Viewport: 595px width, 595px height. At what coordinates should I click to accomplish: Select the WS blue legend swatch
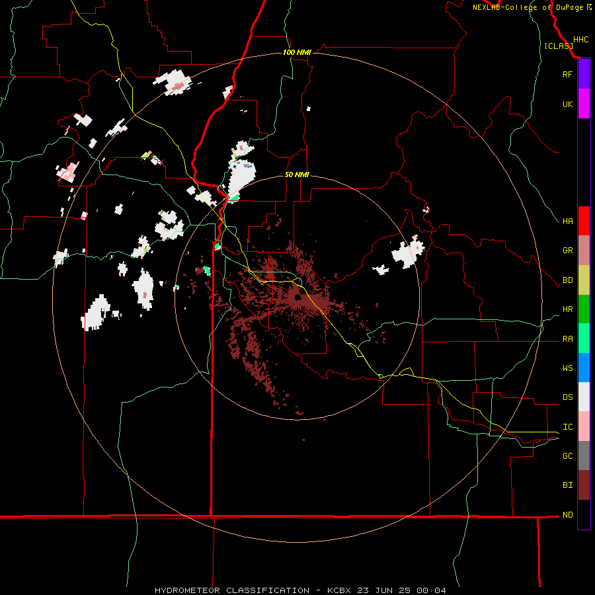click(584, 368)
